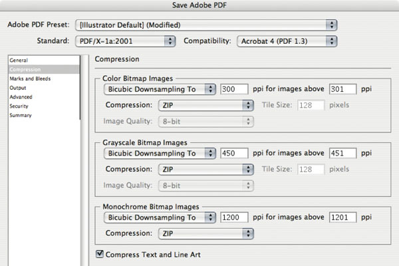Select Marks and Bleeds category
The image size is (399, 266).
pyautogui.click(x=30, y=78)
